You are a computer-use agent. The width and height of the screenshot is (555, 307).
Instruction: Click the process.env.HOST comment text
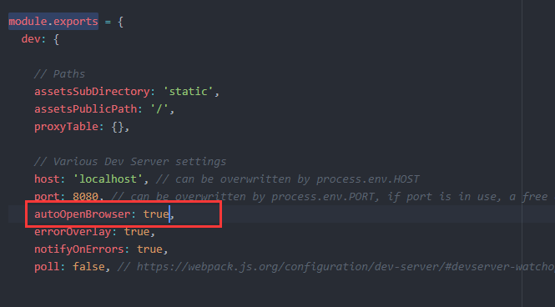[368, 179]
